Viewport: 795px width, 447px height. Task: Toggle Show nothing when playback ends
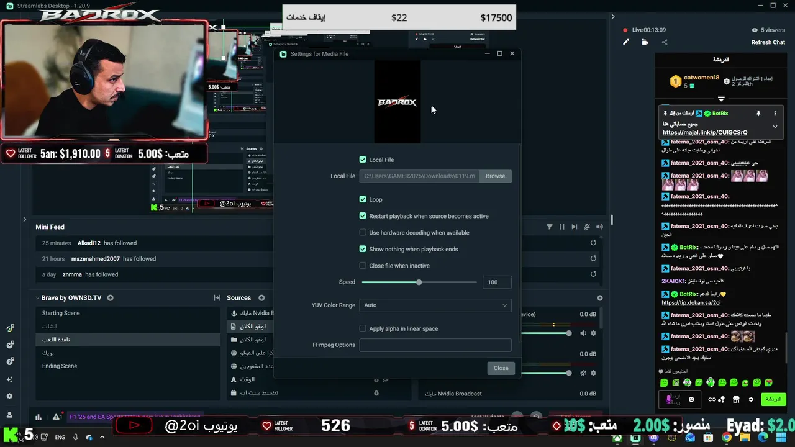coord(363,249)
